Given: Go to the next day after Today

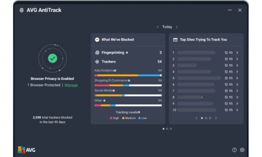Looking at the screenshot, I should [x=177, y=27].
